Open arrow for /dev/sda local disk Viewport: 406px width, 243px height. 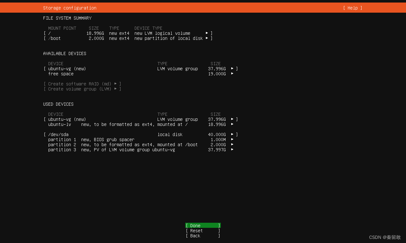232,134
